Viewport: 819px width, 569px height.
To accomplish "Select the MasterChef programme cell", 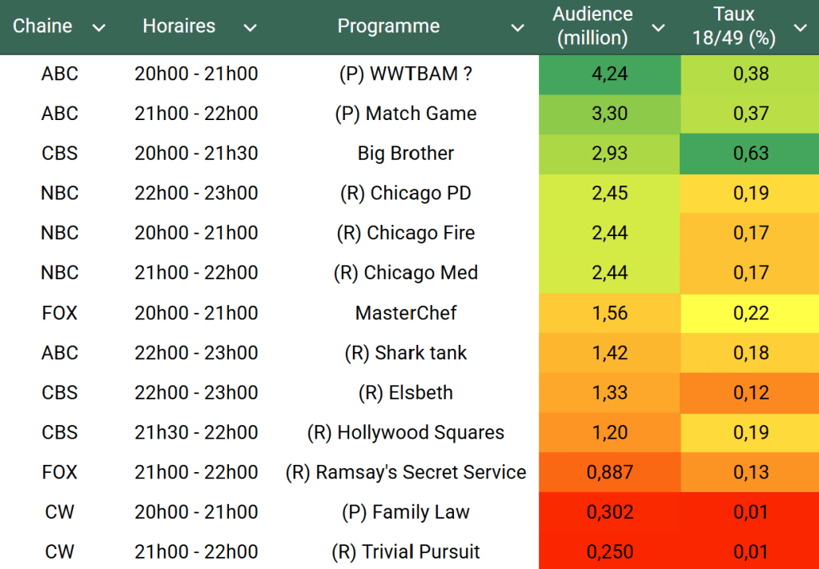I will pyautogui.click(x=406, y=313).
